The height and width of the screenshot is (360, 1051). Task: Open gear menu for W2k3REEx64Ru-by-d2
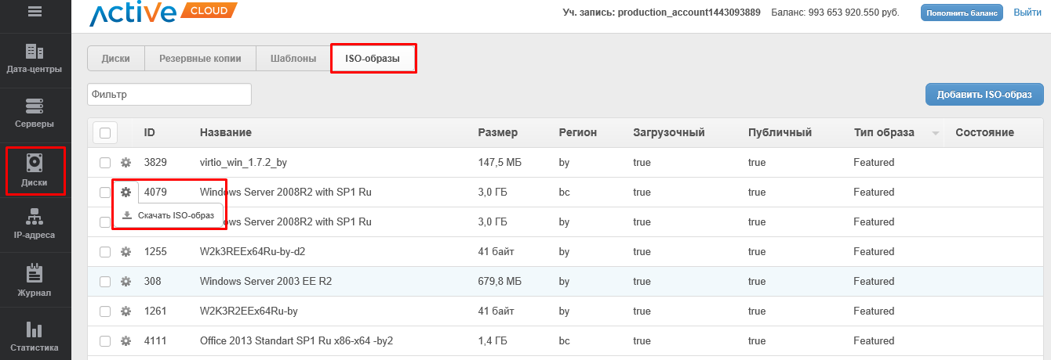click(x=125, y=252)
